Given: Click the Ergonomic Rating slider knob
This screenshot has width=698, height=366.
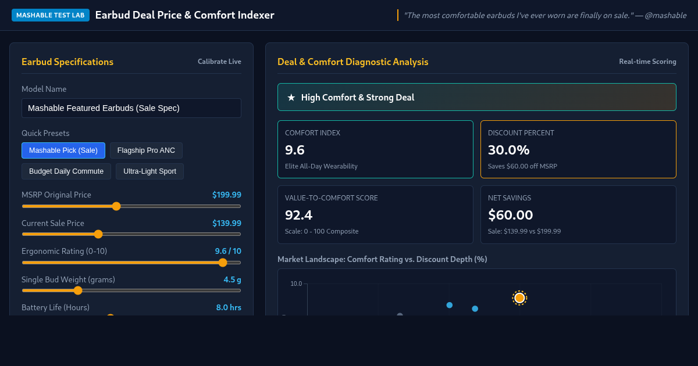Looking at the screenshot, I should point(223,263).
